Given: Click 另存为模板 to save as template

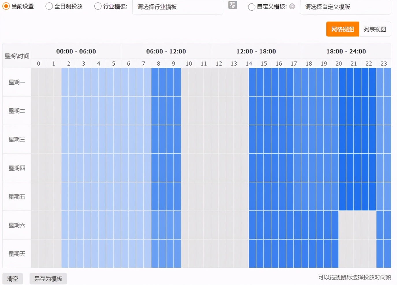Looking at the screenshot, I should pyautogui.click(x=48, y=278).
